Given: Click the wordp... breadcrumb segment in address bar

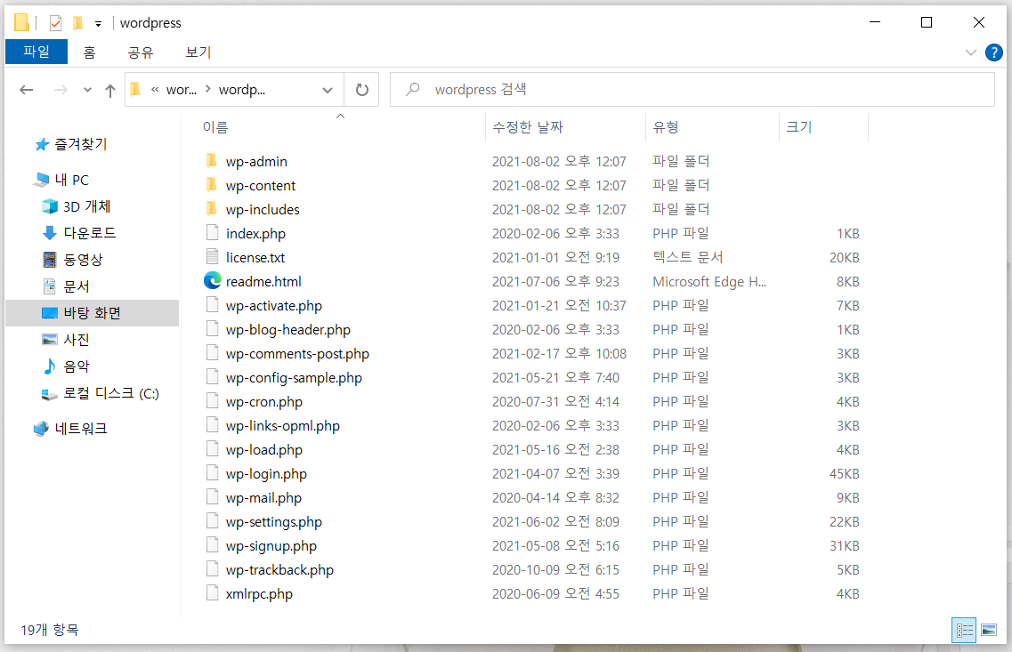Looking at the screenshot, I should point(242,90).
